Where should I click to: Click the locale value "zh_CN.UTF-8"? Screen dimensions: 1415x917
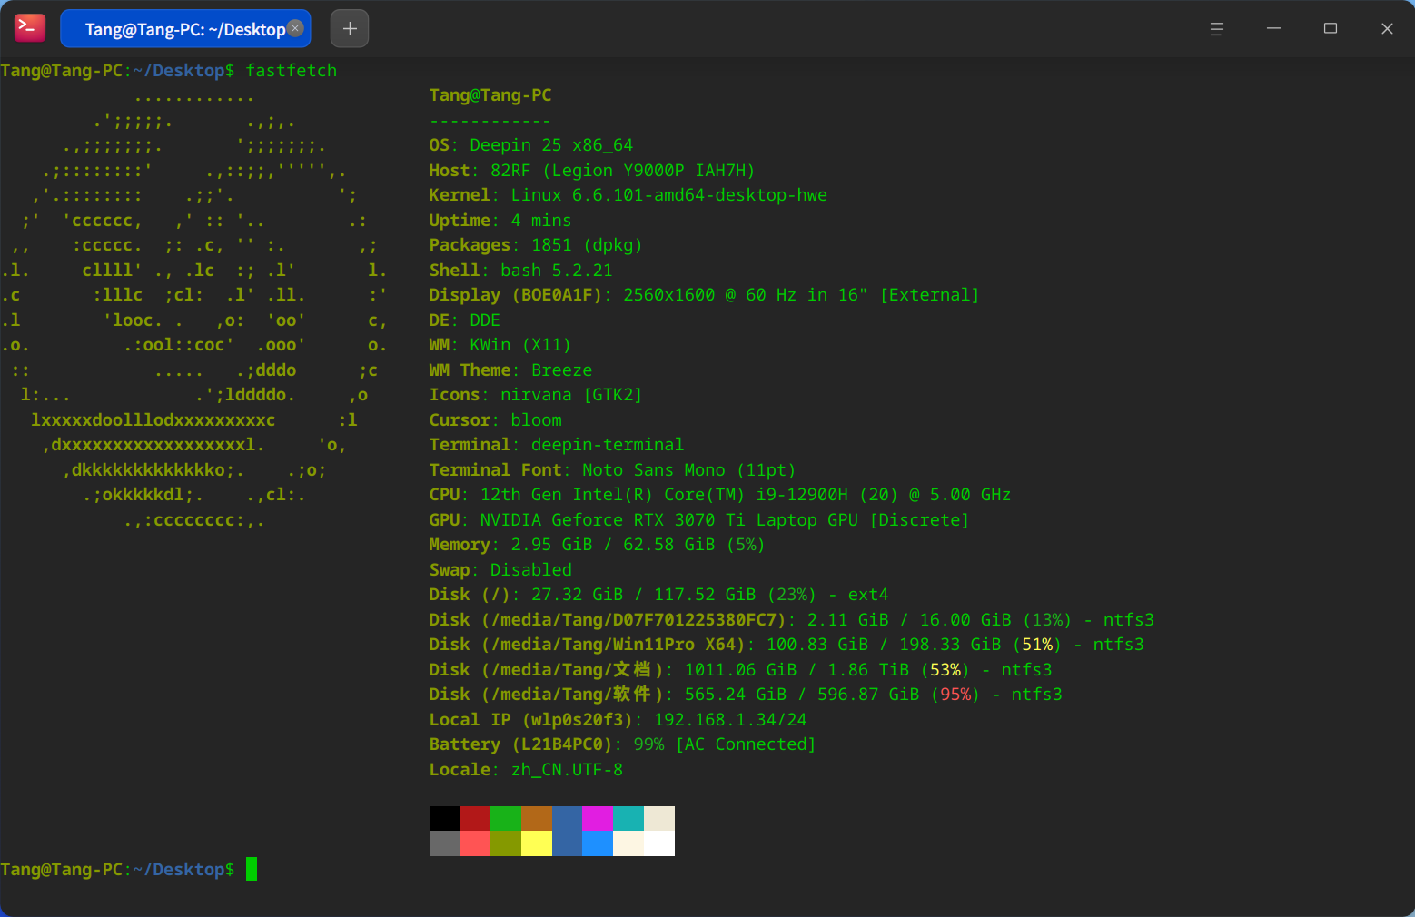click(567, 770)
